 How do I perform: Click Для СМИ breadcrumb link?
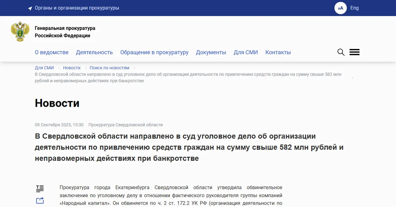click(x=44, y=68)
